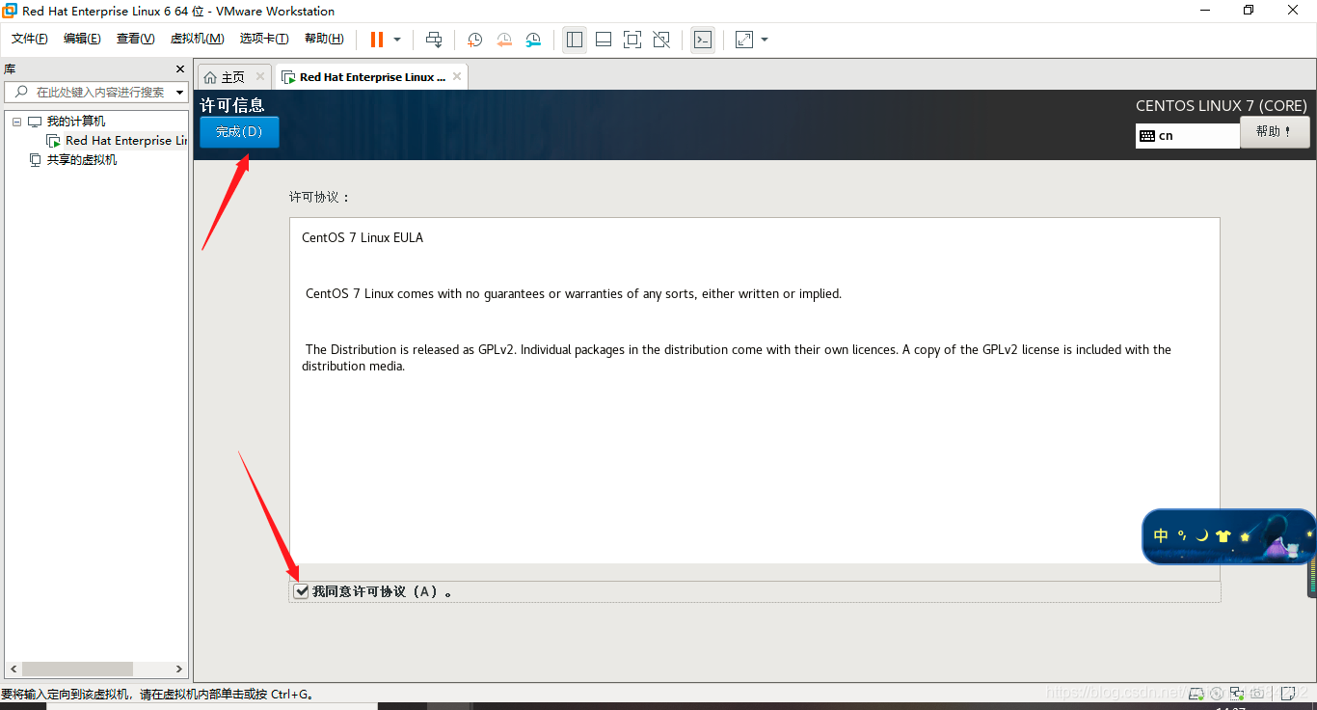Click the hard disk status icon
Viewport: 1317px width, 710px height.
[1197, 693]
